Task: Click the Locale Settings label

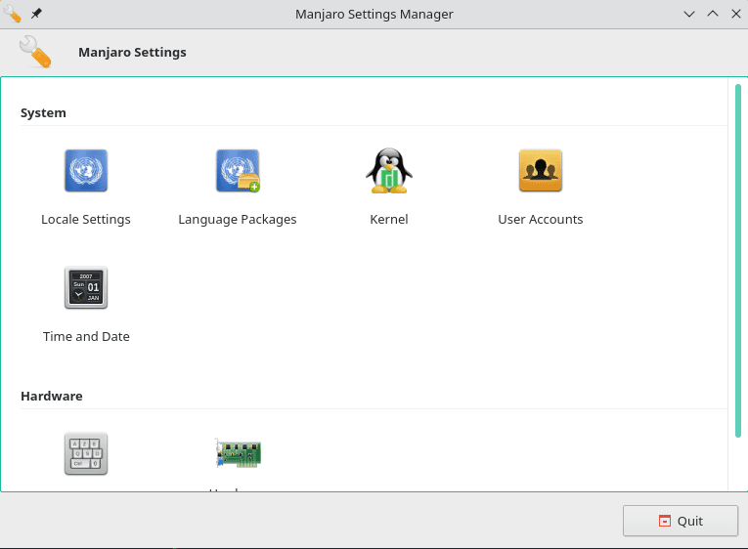Action: [86, 219]
